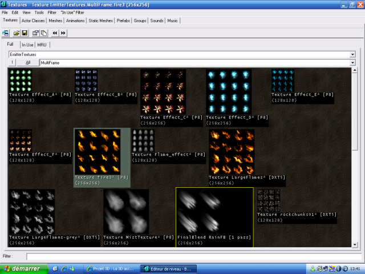Open a texture package with the folder icon
365x274 pixels.
pyautogui.click(x=17, y=33)
